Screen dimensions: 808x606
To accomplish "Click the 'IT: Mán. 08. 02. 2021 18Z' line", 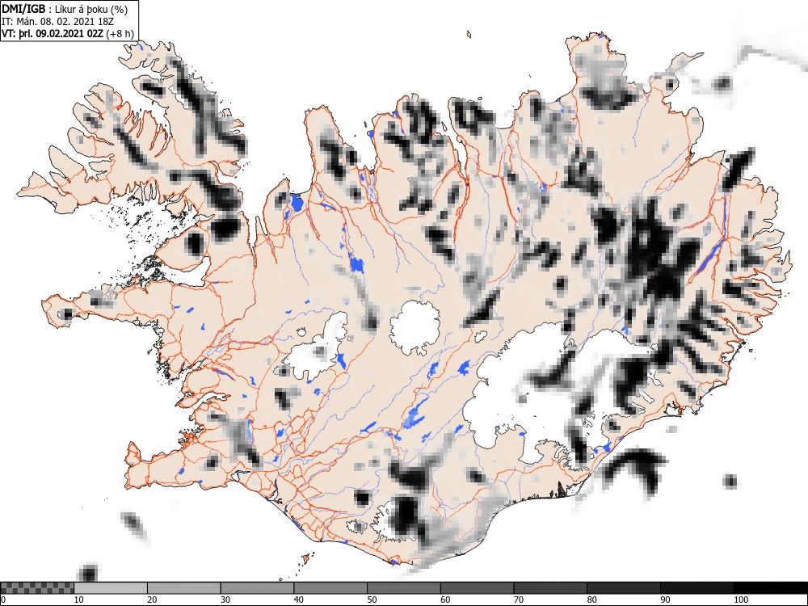I will coord(57,22).
